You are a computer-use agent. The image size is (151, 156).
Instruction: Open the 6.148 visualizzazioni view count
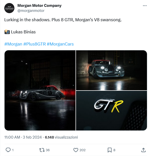point(61,137)
